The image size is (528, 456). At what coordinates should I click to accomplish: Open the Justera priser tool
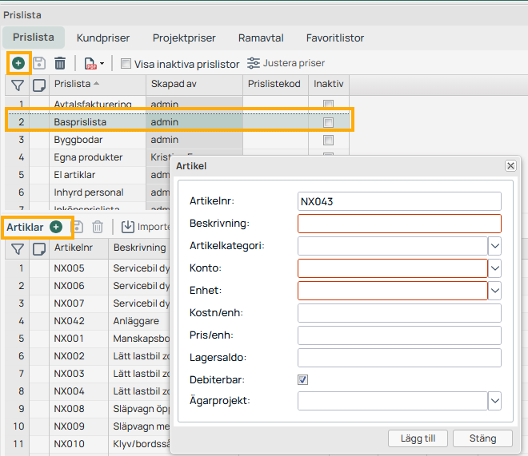pos(286,63)
